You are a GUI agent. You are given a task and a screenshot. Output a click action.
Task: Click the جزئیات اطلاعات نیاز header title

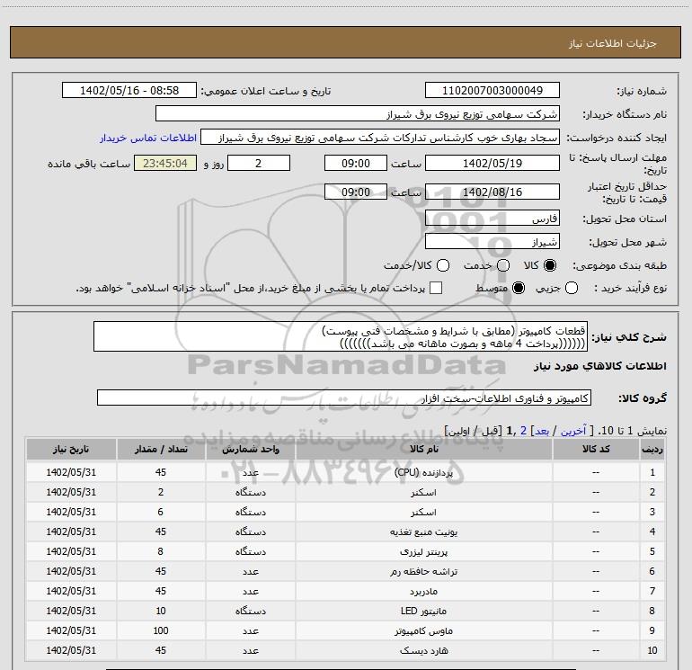point(613,43)
